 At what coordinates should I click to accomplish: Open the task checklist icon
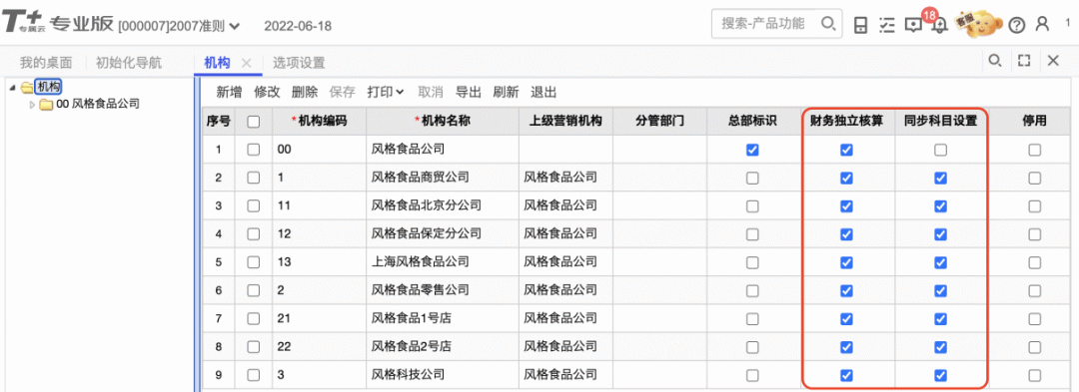click(887, 25)
